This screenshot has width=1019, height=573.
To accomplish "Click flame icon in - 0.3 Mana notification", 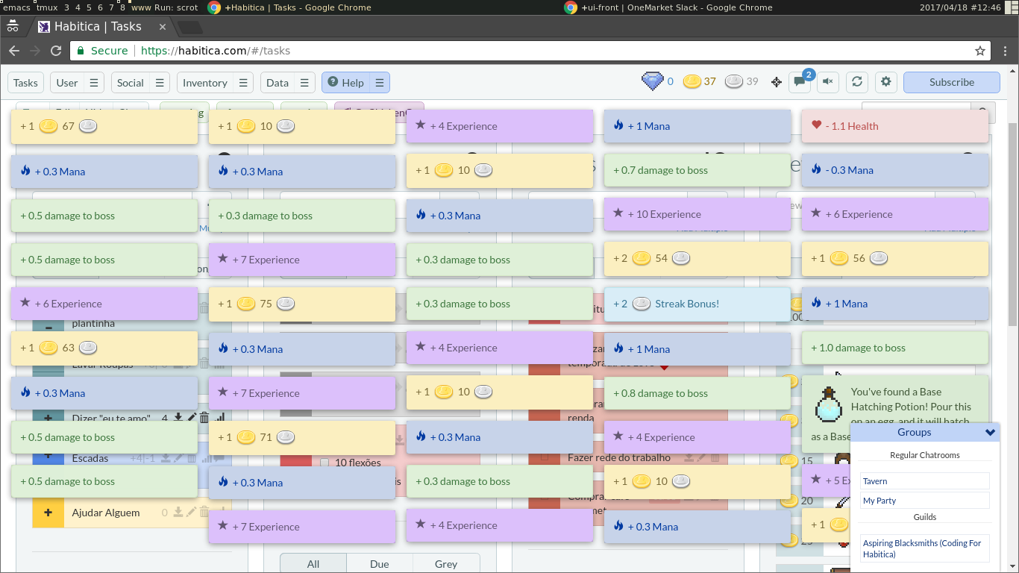I will tap(816, 169).
